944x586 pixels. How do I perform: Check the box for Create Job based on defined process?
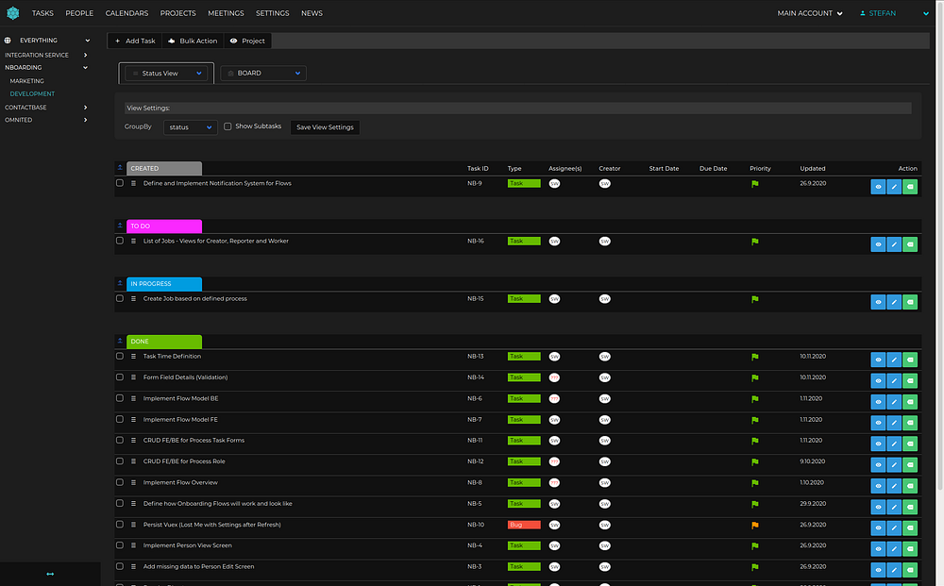(120, 298)
